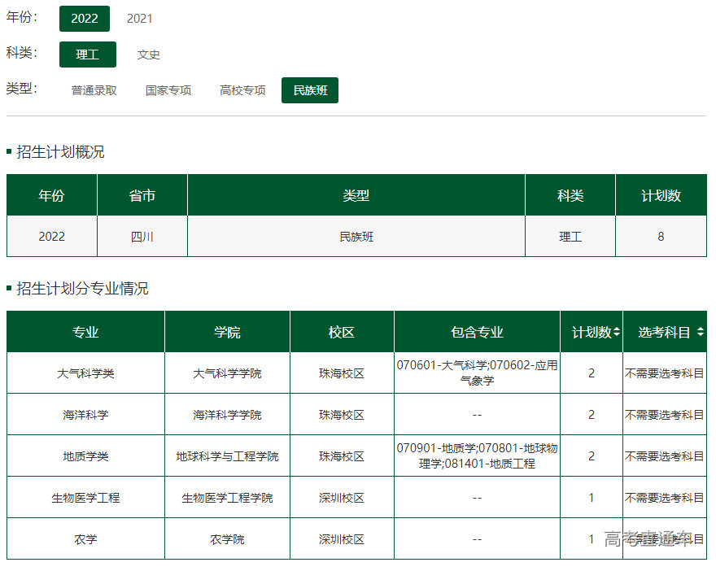Select the 生物医学工程 major cell

click(85, 498)
